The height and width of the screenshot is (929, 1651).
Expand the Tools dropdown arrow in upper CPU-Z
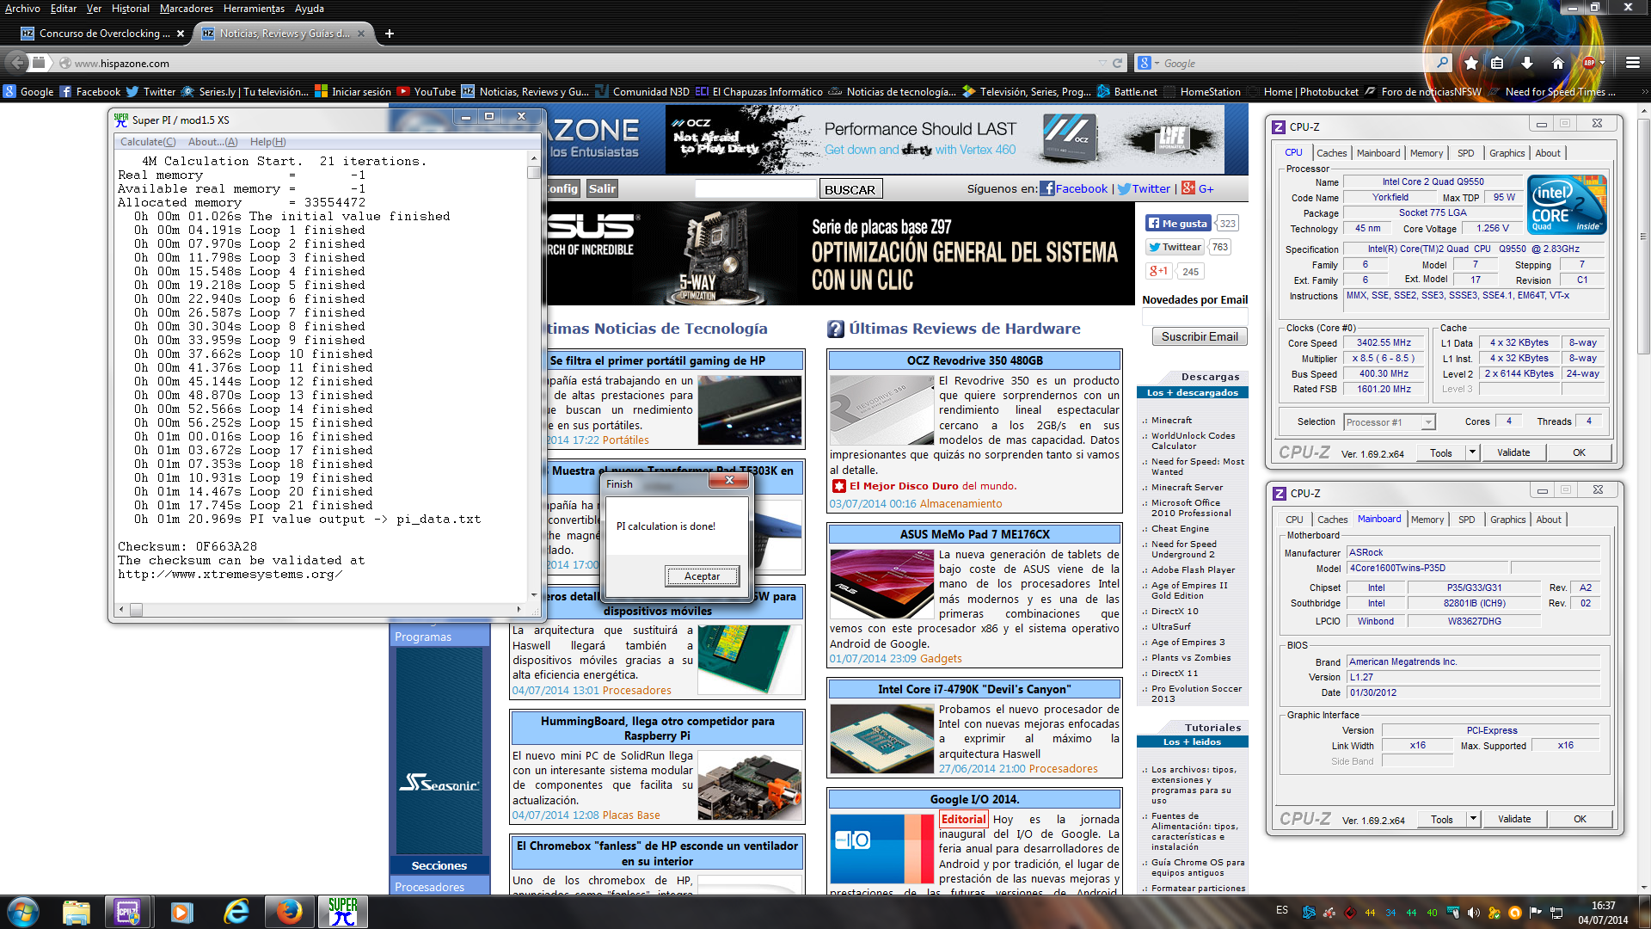tap(1472, 452)
